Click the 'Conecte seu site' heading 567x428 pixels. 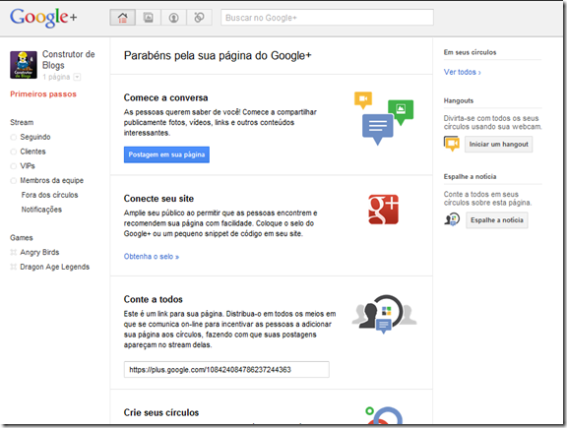pyautogui.click(x=158, y=199)
